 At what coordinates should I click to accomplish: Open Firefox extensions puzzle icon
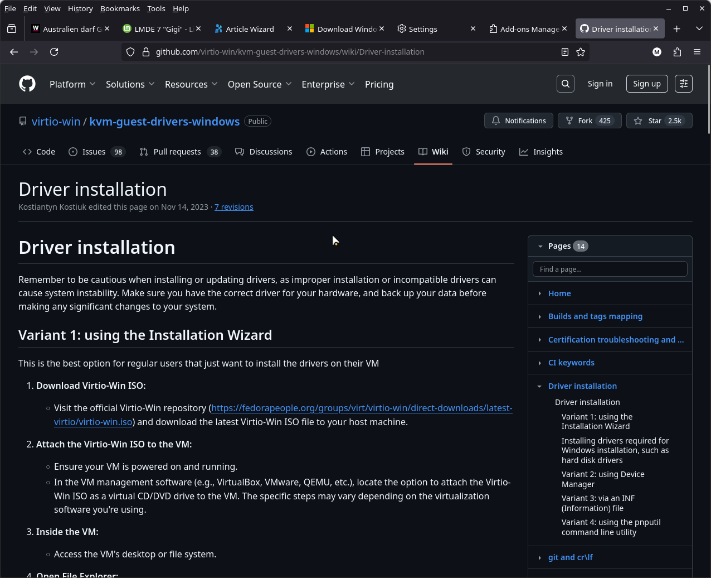point(677,52)
